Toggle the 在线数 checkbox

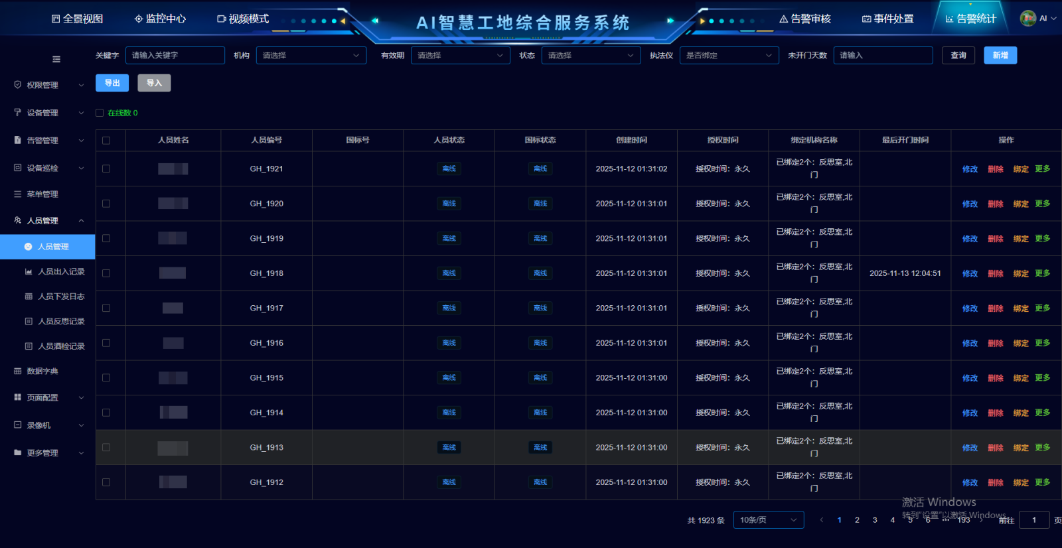coord(100,113)
